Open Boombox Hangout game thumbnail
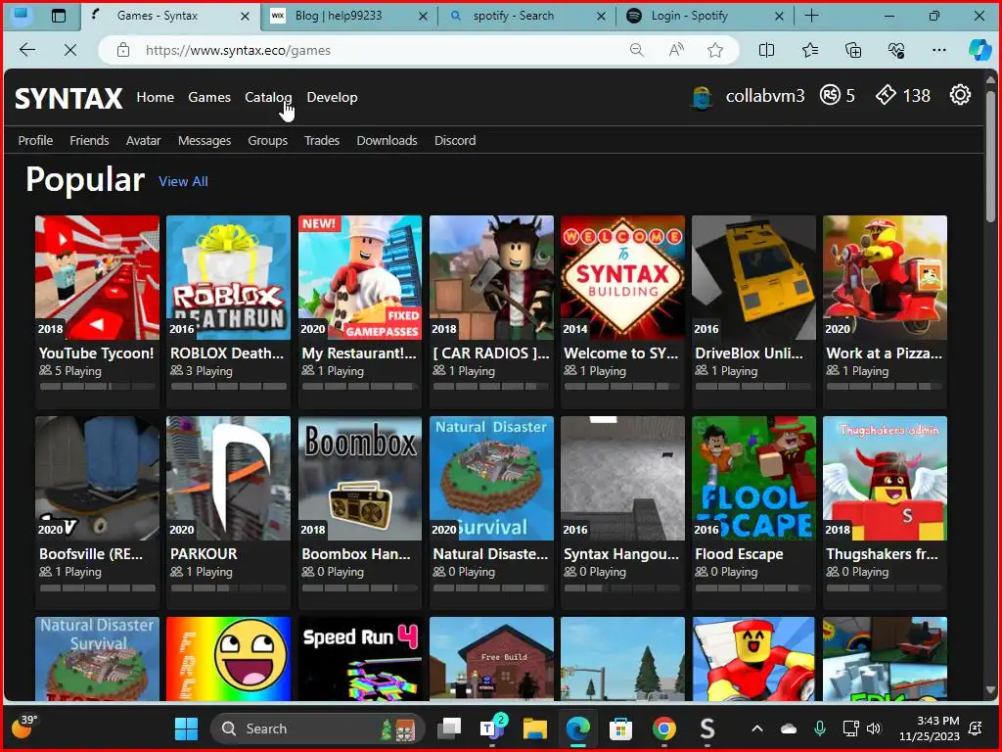This screenshot has height=752, width=1002. click(x=360, y=478)
